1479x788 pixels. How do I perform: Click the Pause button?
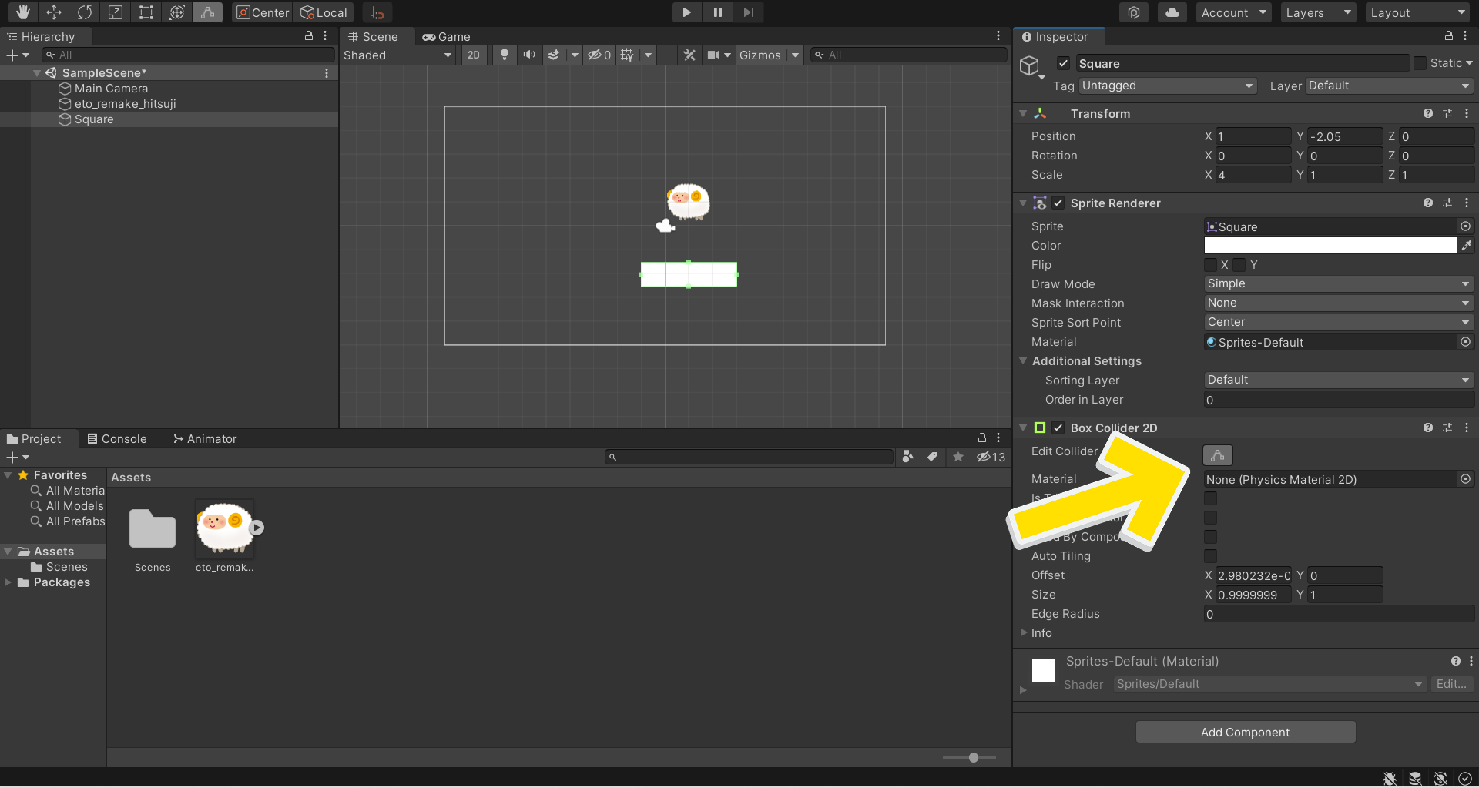717,12
